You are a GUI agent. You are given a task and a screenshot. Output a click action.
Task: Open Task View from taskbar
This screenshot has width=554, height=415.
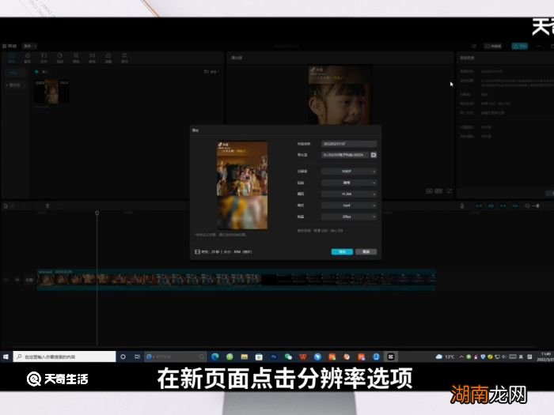pos(137,357)
